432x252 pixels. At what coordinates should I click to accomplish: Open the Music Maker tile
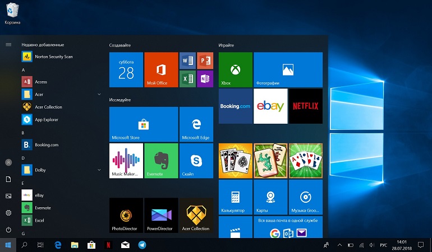(x=126, y=161)
